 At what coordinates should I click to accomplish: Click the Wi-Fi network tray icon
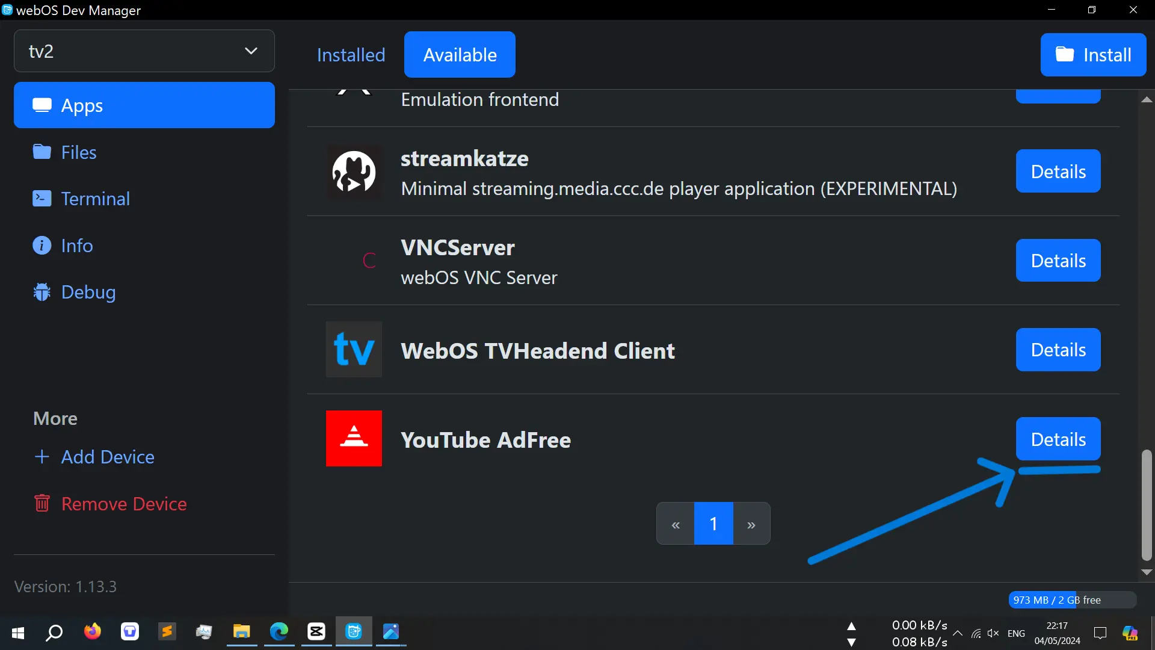coord(976,633)
